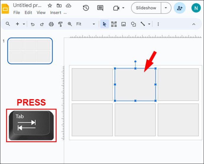Viewport: 204px width, 164px height.
Task: Open the Shape tool
Action: [133, 24]
